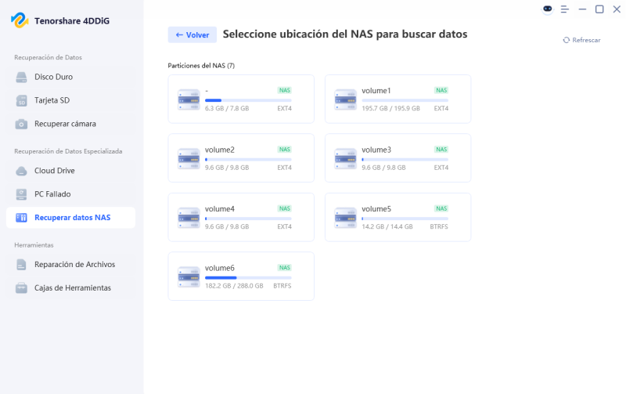626x394 pixels.
Task: Click the Herramientas section label
Action: coord(34,245)
